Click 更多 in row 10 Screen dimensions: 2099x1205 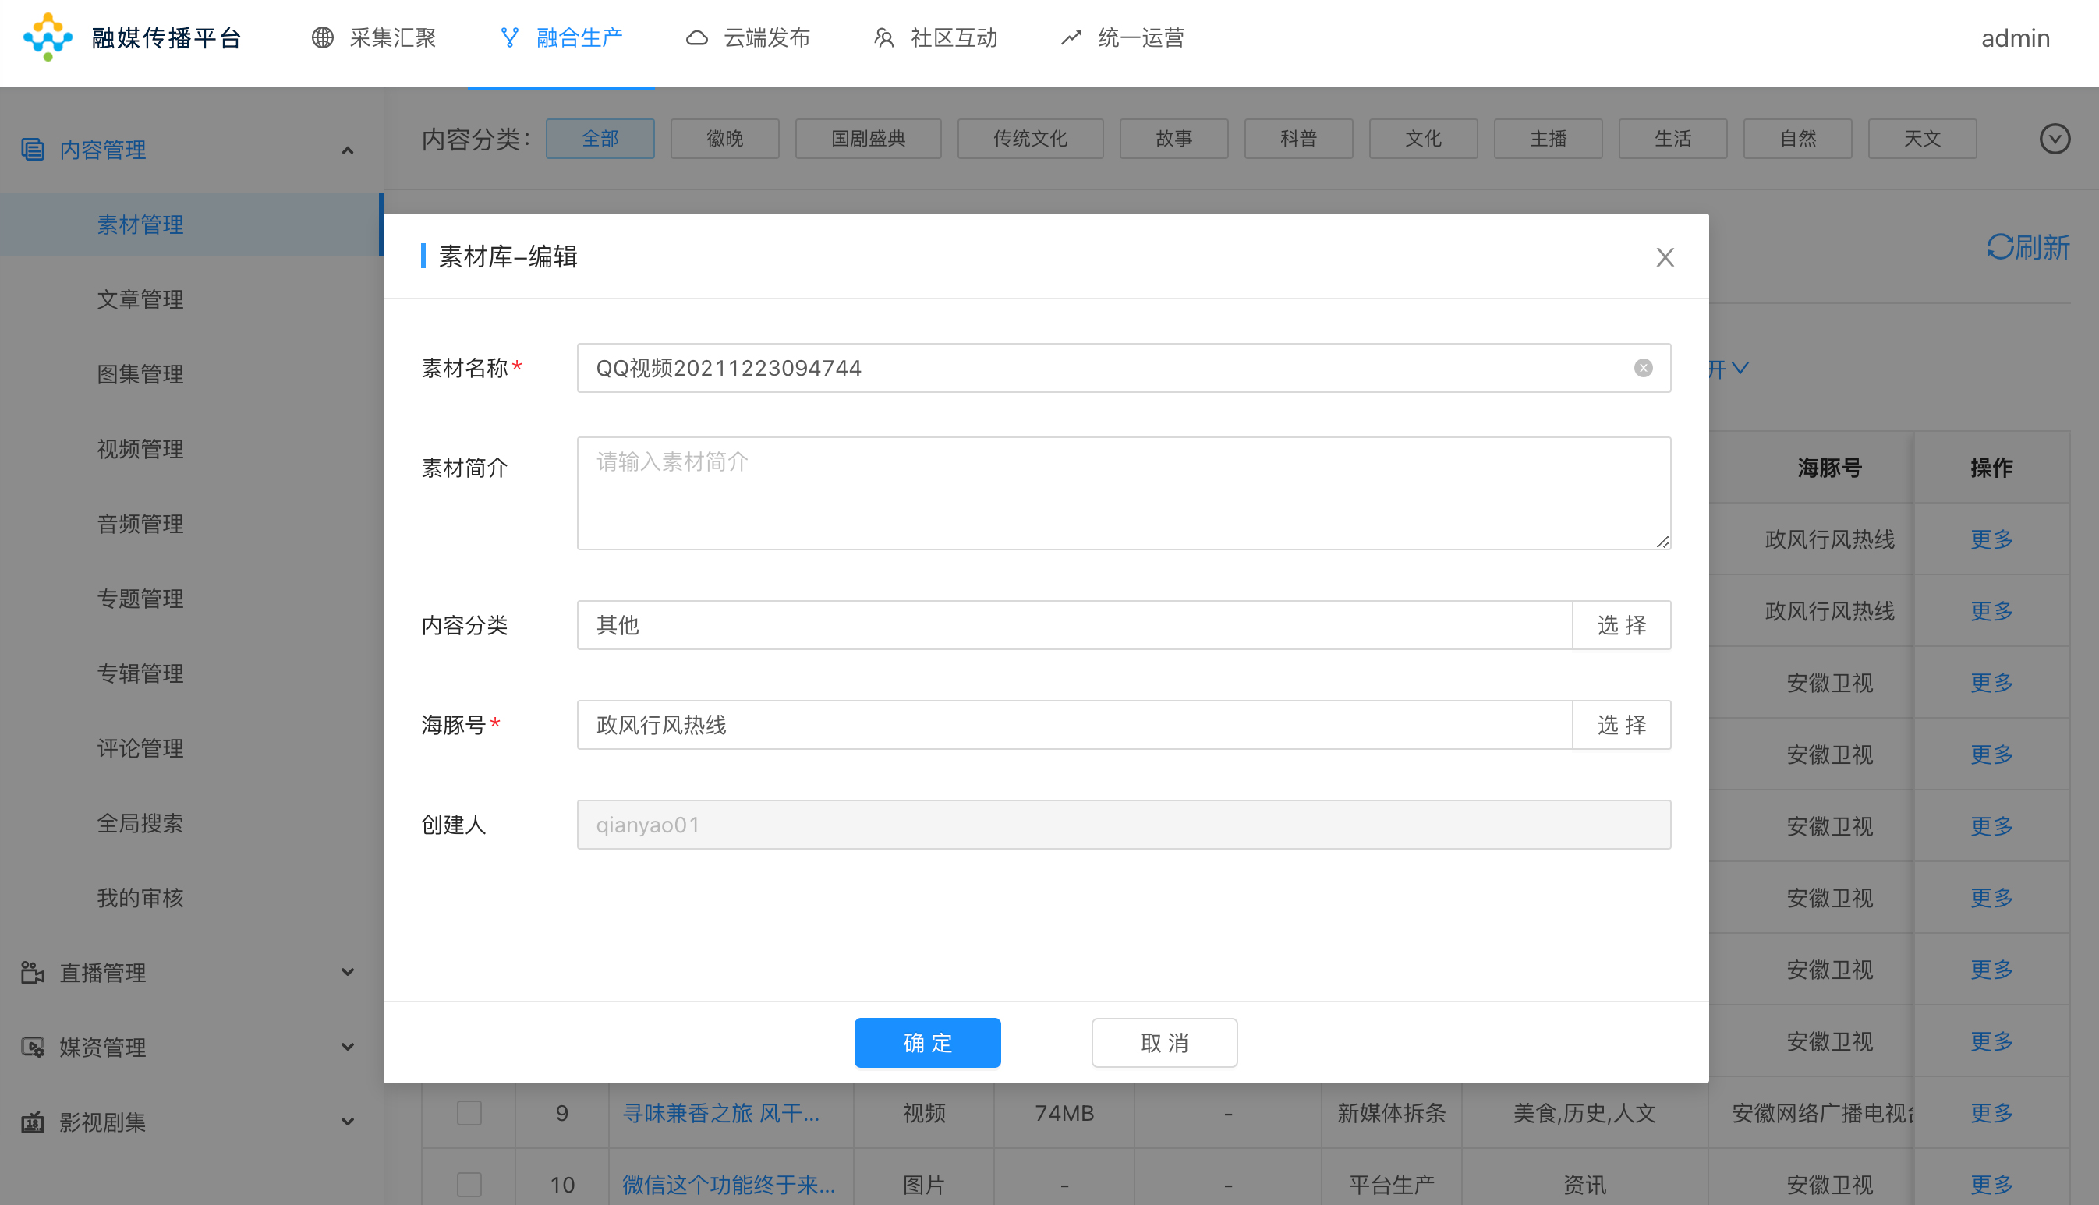[1991, 1184]
